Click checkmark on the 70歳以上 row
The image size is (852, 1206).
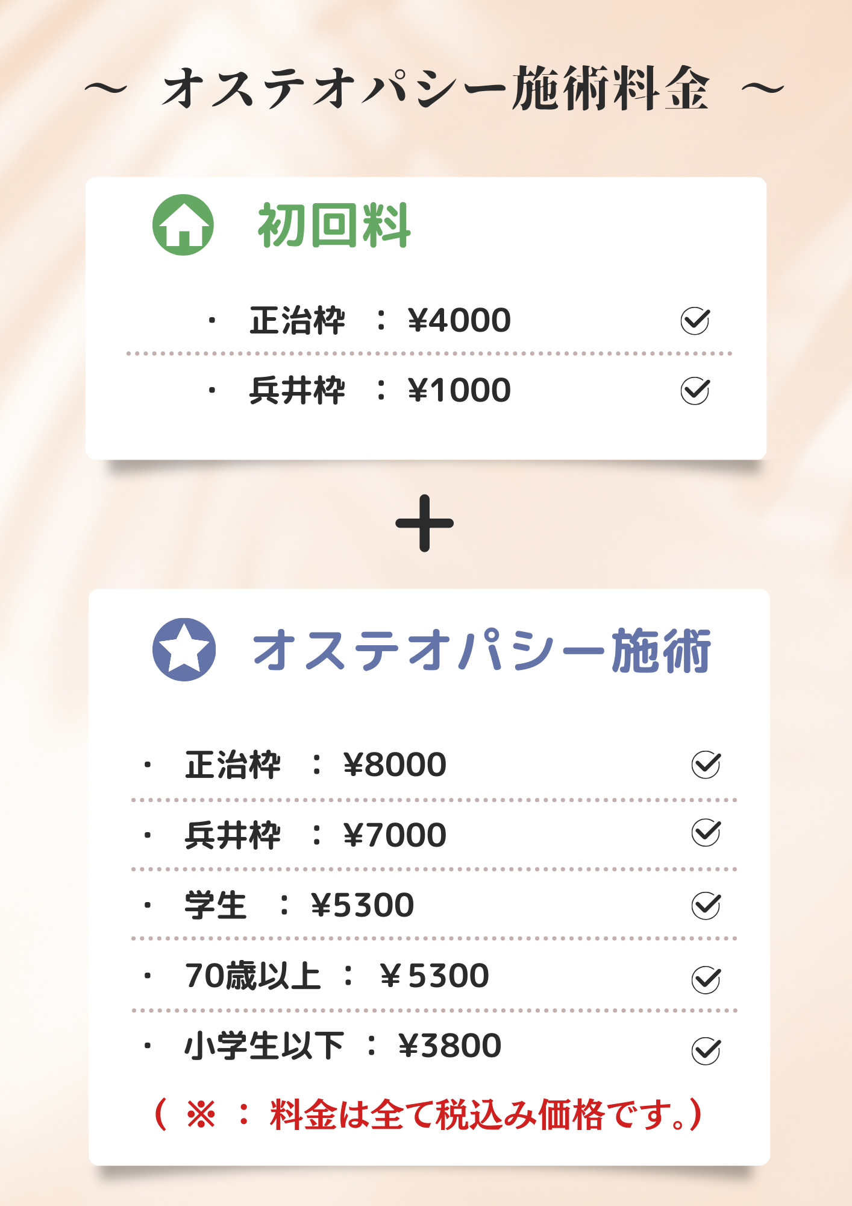(x=706, y=979)
